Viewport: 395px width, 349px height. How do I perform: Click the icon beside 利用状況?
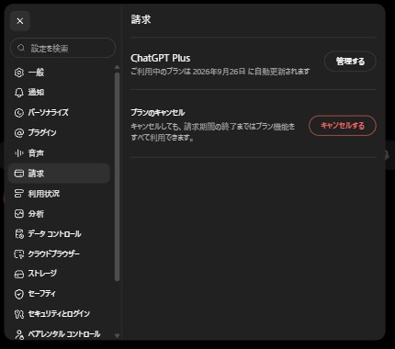19,194
